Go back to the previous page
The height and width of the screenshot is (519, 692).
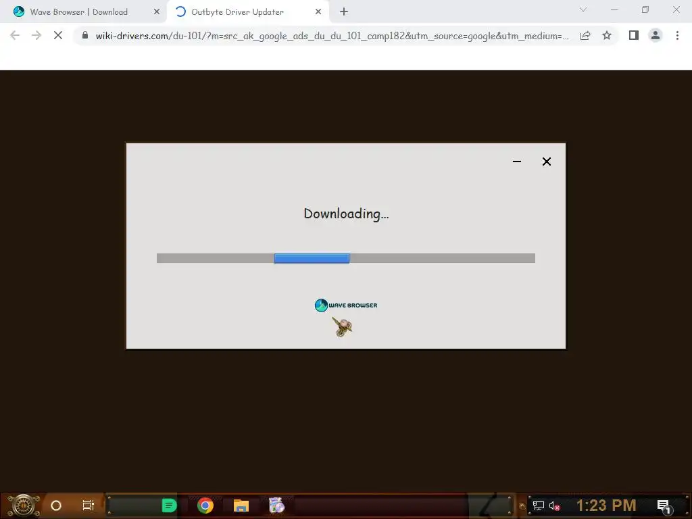click(x=15, y=35)
